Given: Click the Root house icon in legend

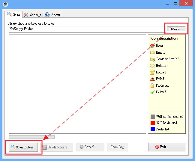Looking at the screenshot, I should [x=152, y=46].
